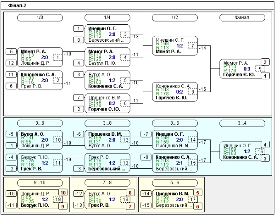This screenshot has width=275, height=215.
Task: Click the 1:2 score in Инешин–Момот semifinal
Action: [180, 46]
